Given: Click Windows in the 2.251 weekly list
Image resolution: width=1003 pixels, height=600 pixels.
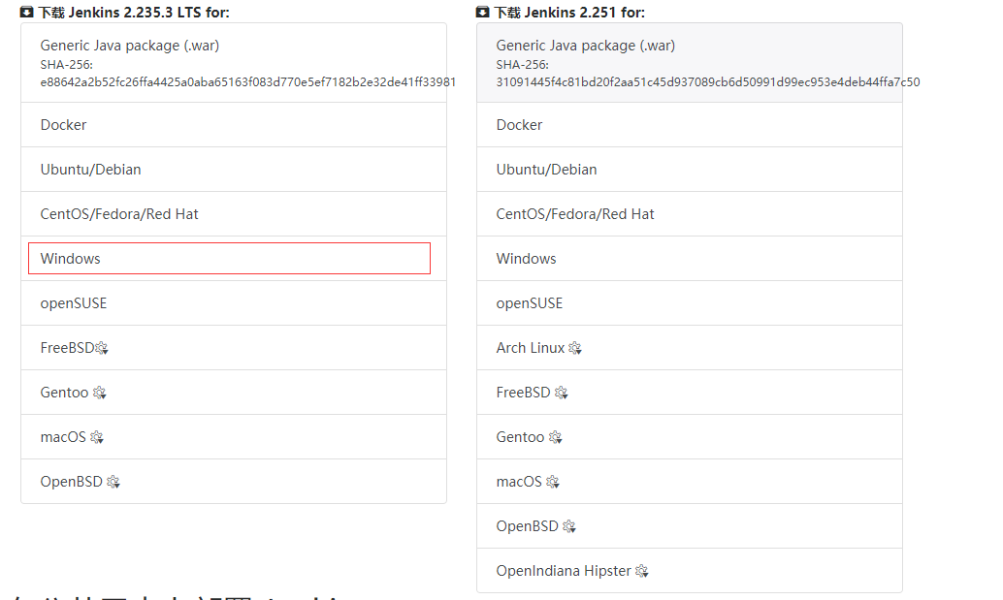Looking at the screenshot, I should [x=690, y=258].
